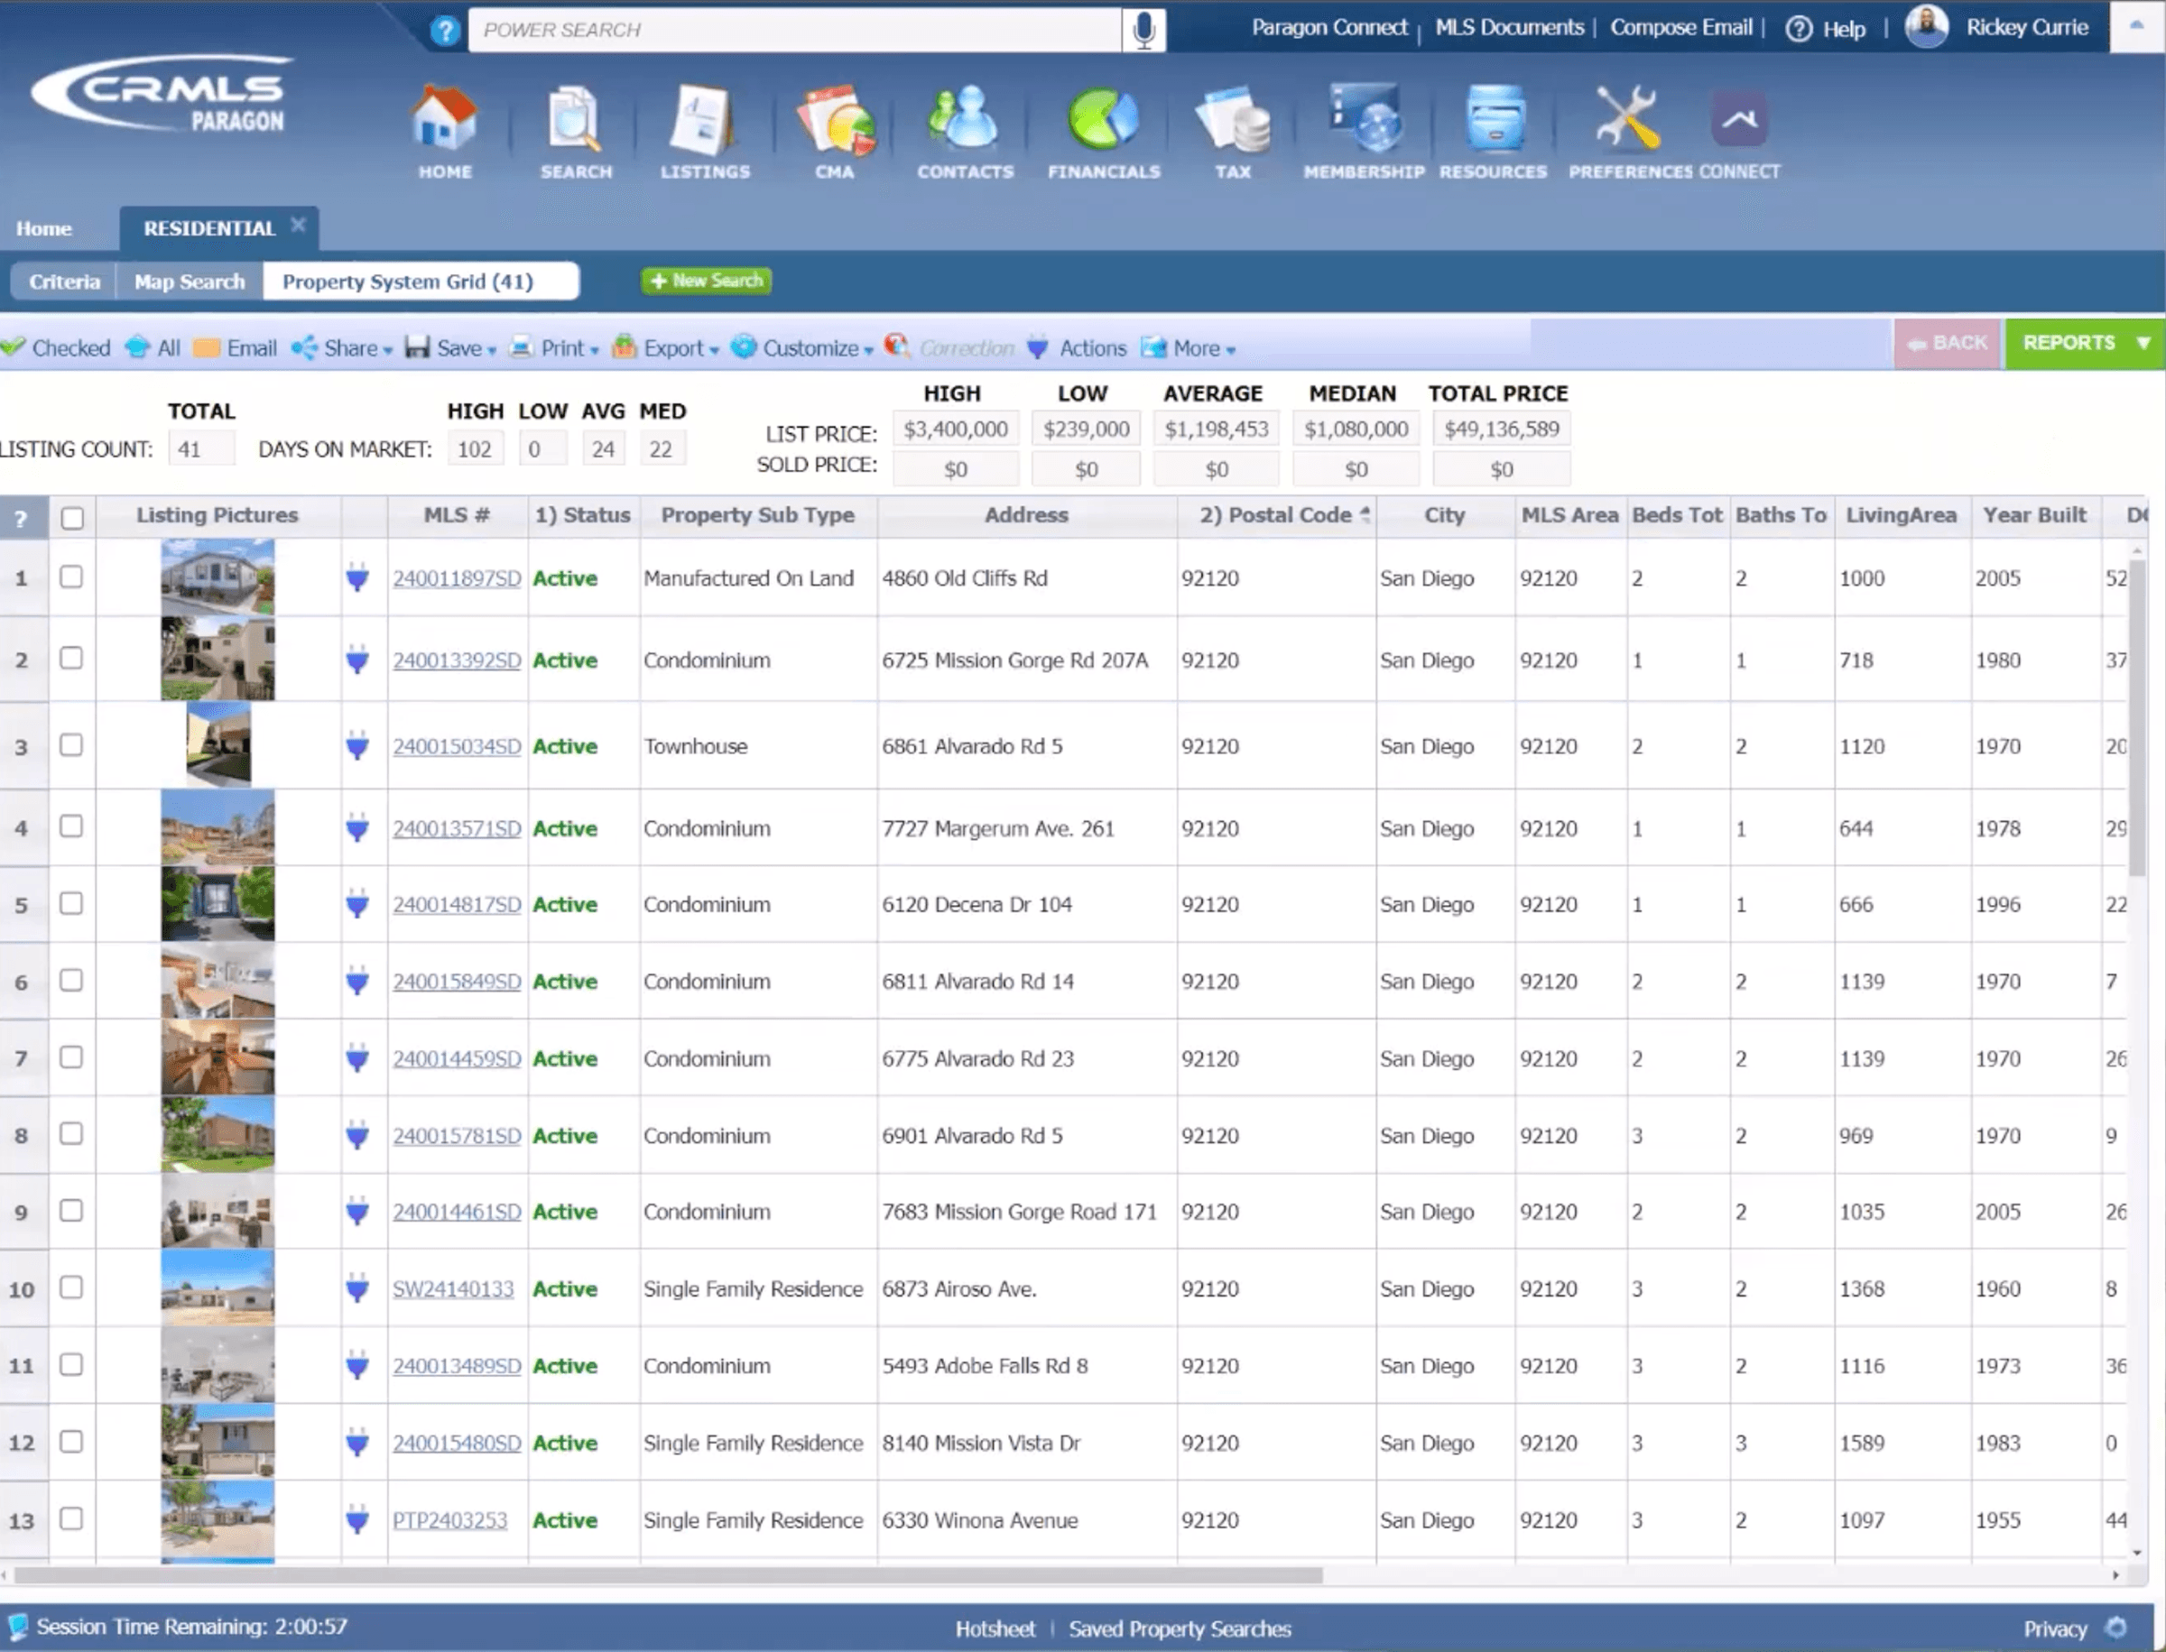Expand the Export dropdown menu

point(676,348)
